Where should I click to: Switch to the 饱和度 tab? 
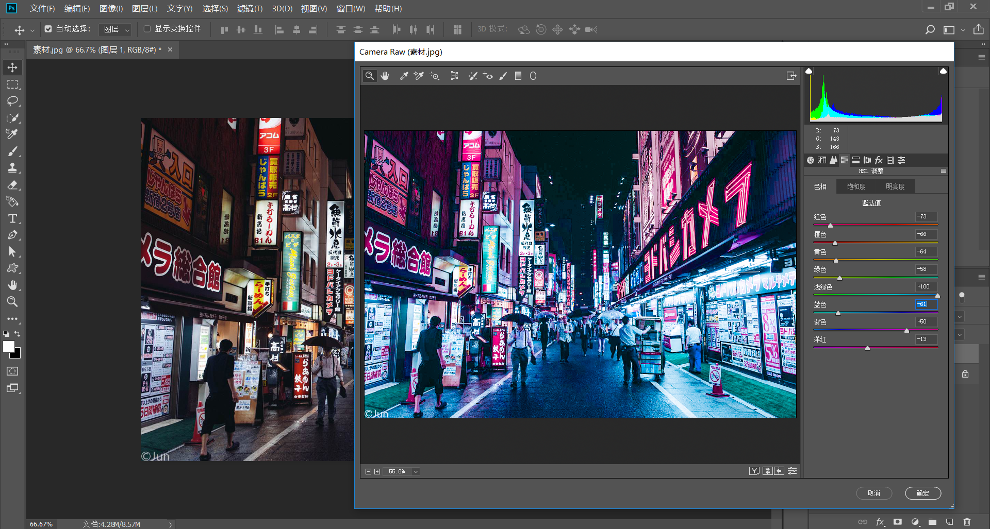coord(856,186)
